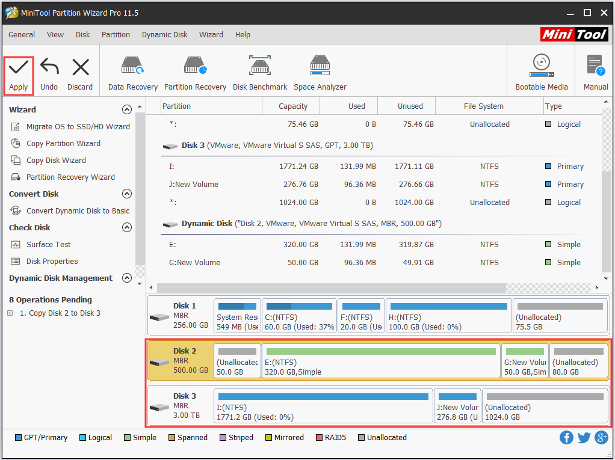Click Copy Disk Wizard icon
615x460 pixels.
[x=16, y=161]
